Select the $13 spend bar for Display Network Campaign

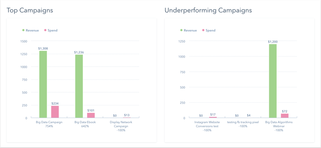[127, 118]
